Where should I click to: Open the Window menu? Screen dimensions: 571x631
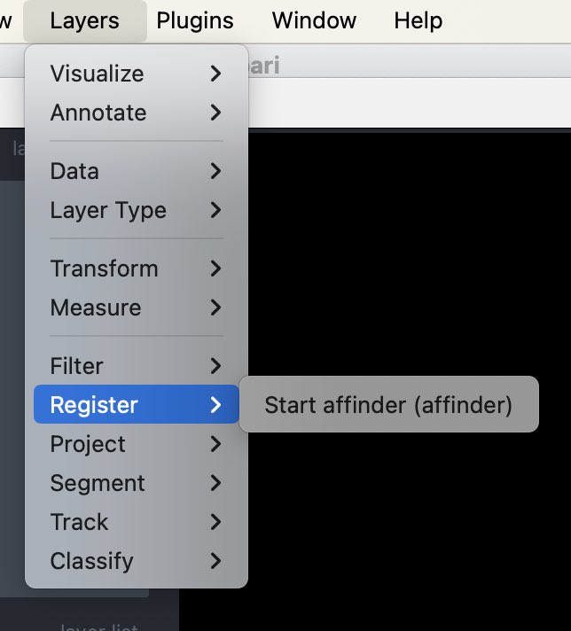click(314, 20)
